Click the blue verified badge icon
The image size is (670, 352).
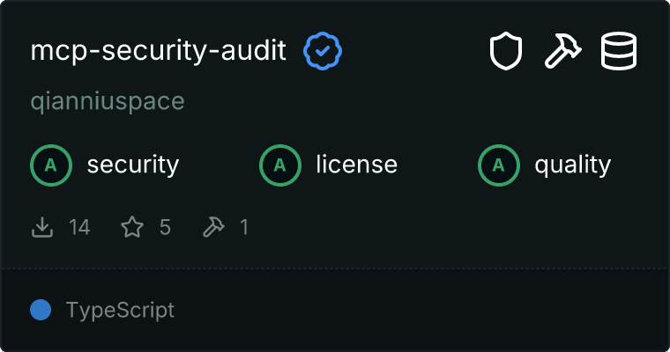coord(323,52)
